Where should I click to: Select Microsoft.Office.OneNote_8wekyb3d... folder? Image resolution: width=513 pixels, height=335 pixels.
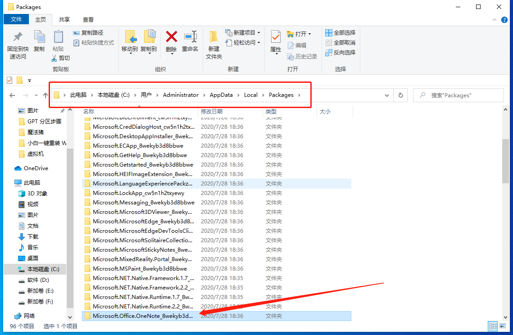click(216, 316)
